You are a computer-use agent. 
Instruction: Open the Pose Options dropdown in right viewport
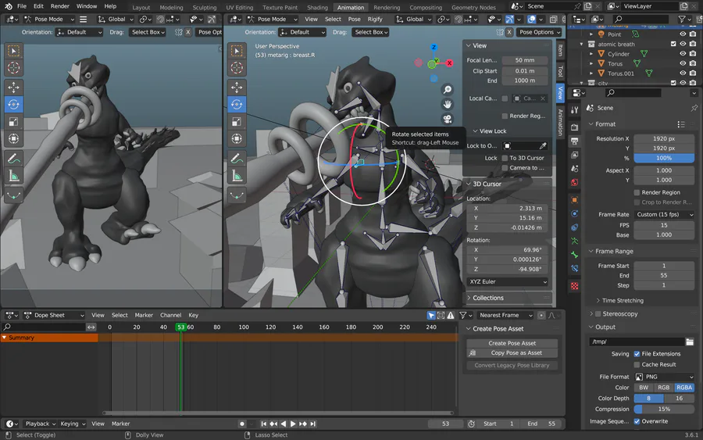tap(539, 32)
